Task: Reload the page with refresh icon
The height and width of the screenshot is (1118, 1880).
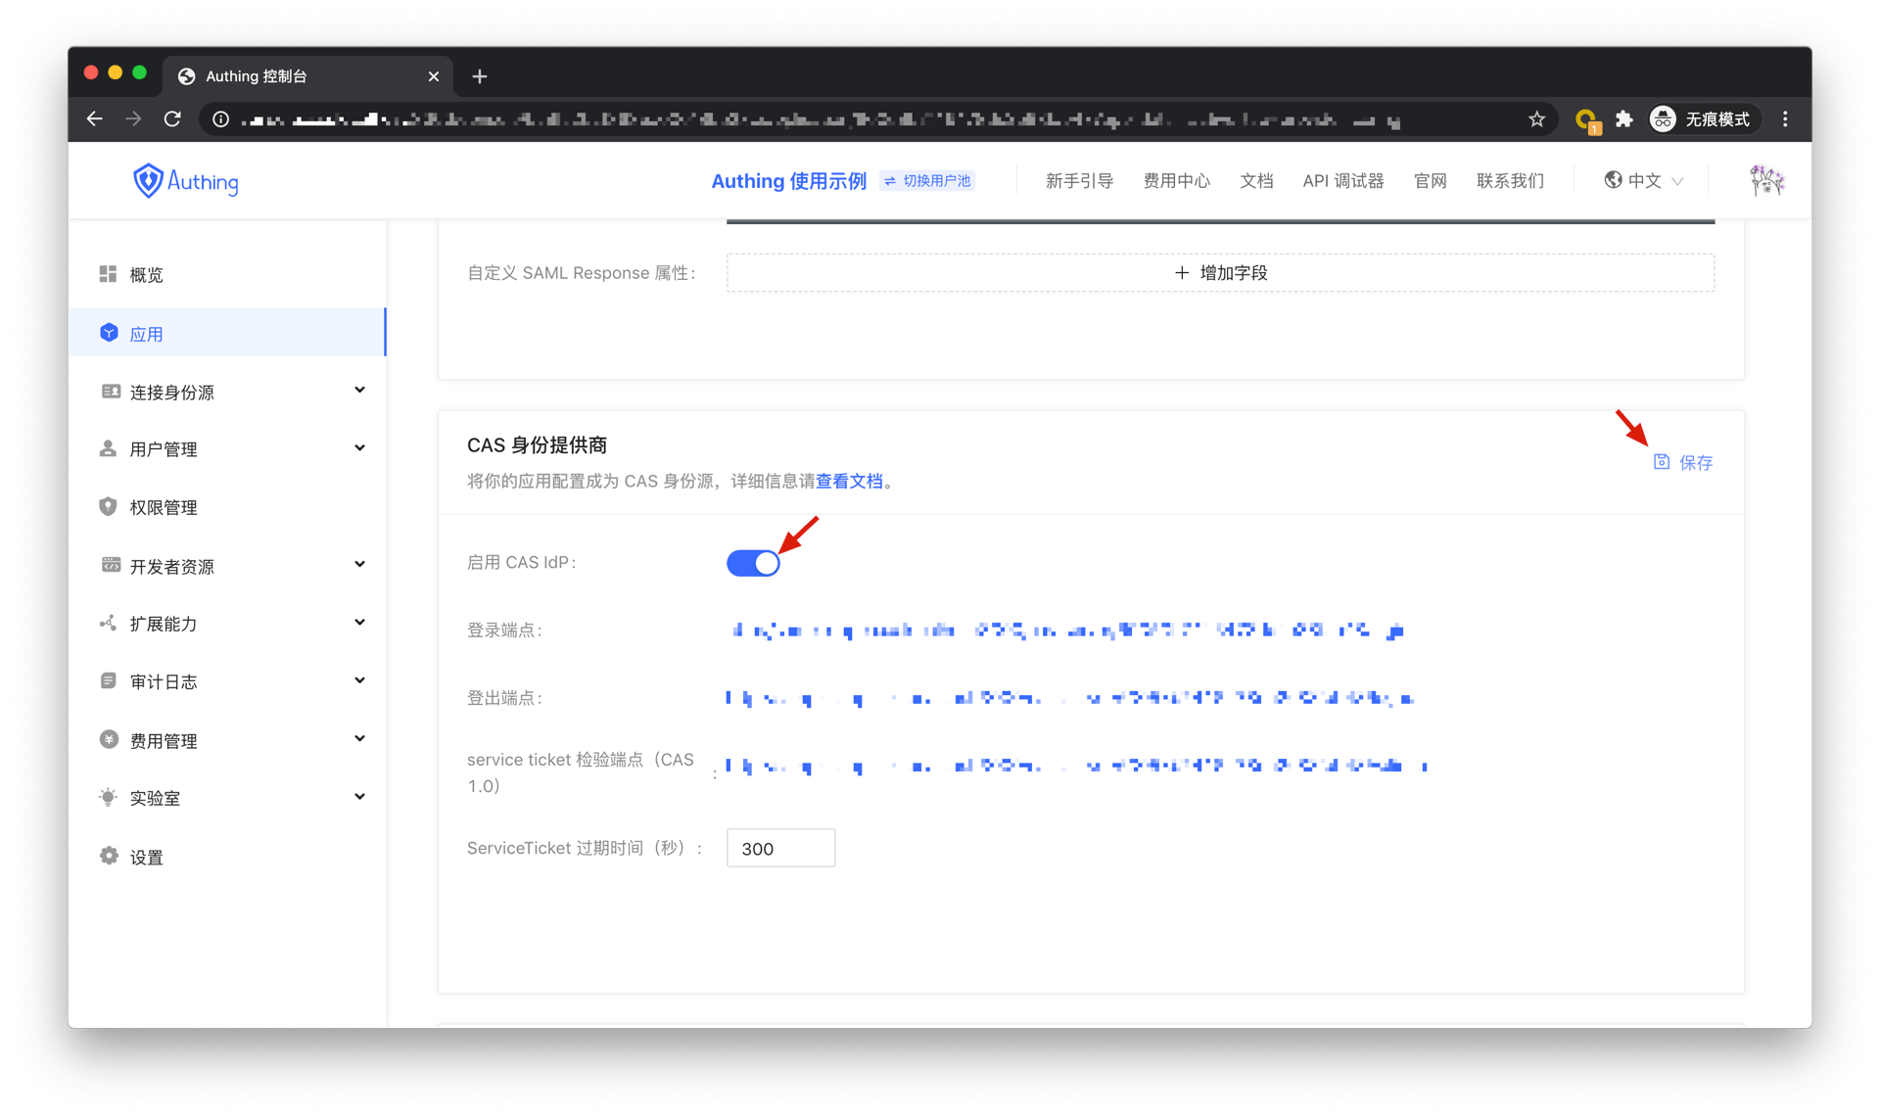Action: point(172,119)
